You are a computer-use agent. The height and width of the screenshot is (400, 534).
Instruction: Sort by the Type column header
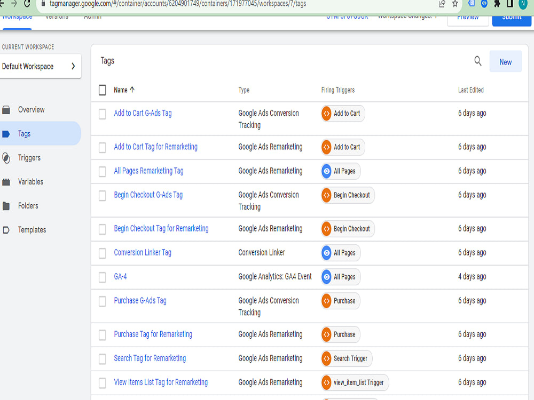[244, 90]
